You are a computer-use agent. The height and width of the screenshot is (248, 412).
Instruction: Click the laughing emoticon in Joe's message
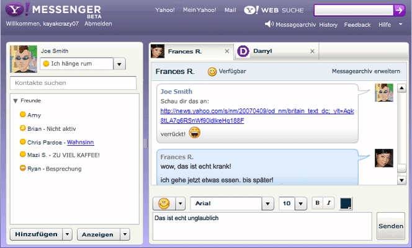click(194, 133)
